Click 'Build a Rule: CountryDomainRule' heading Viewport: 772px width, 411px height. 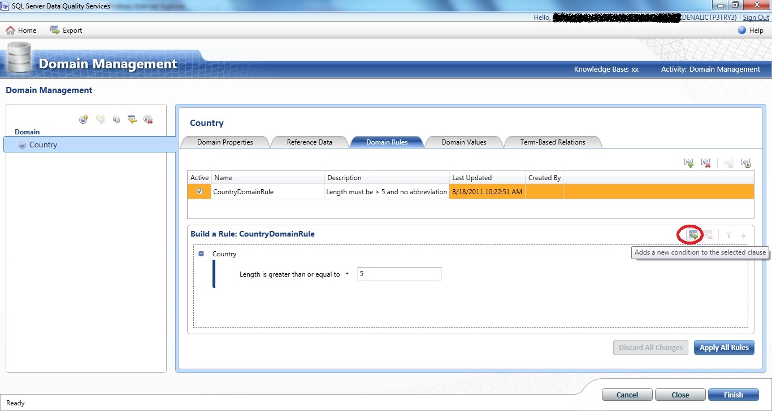click(x=254, y=234)
